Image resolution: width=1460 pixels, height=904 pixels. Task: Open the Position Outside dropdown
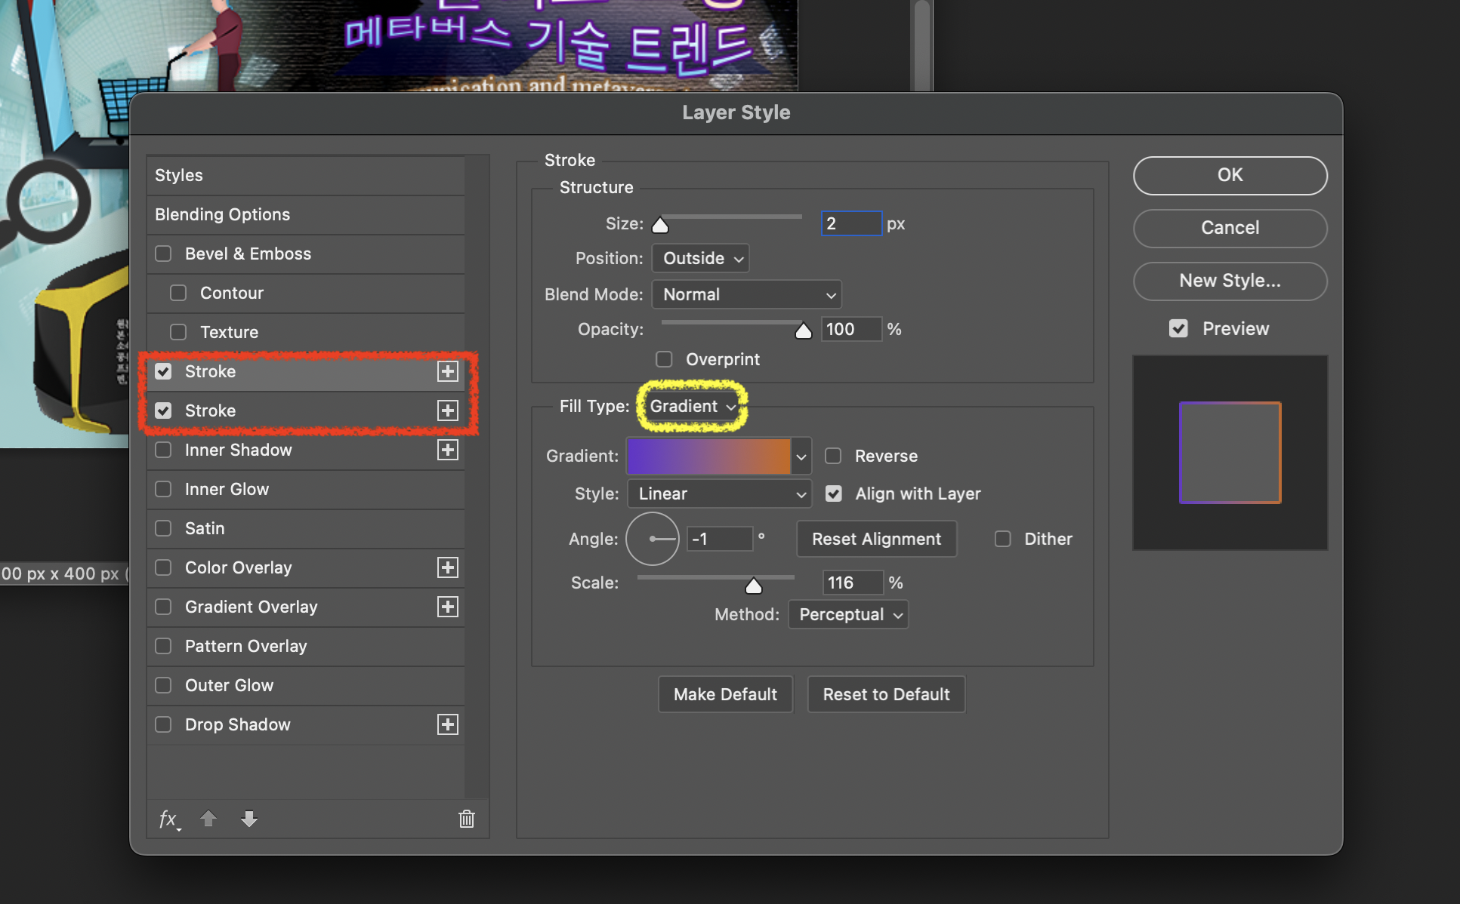tap(701, 258)
